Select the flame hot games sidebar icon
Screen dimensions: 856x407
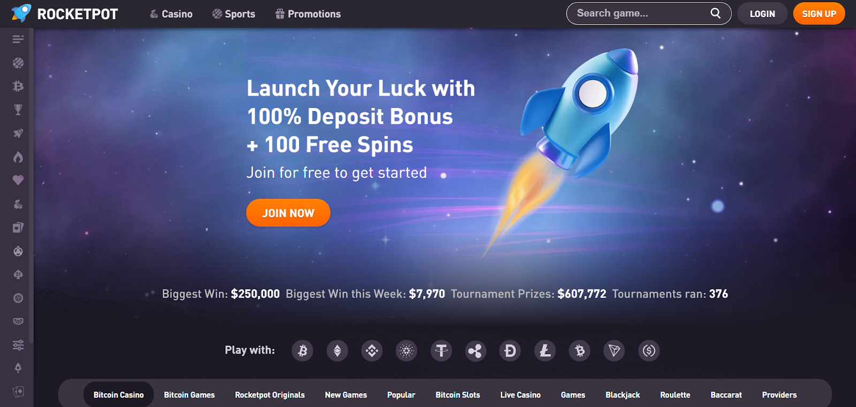click(18, 157)
